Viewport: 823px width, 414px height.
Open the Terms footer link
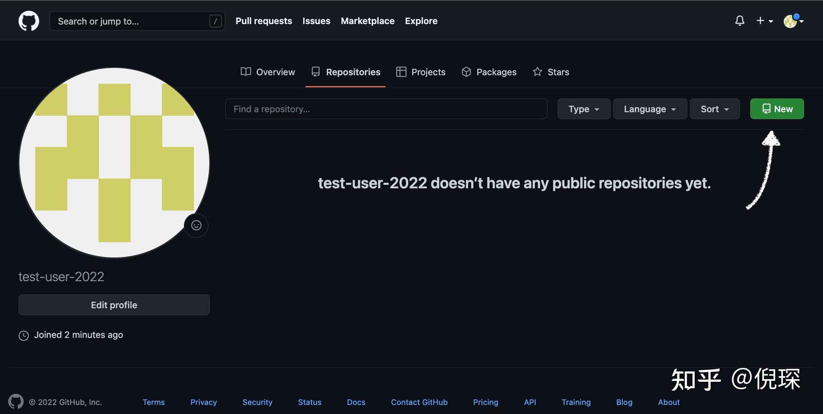(154, 402)
